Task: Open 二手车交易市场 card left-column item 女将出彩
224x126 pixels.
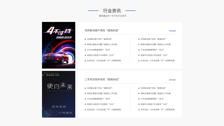Action: click(104, 109)
